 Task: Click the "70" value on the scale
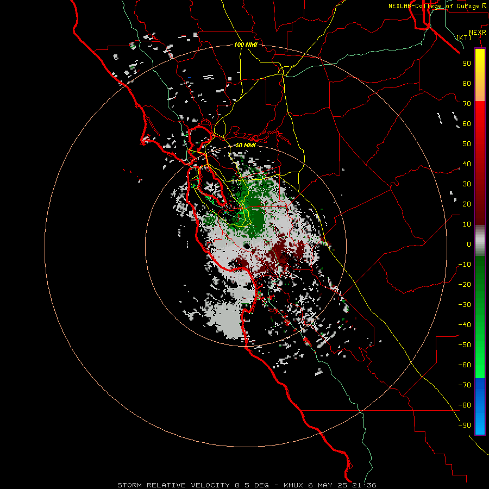(x=467, y=104)
